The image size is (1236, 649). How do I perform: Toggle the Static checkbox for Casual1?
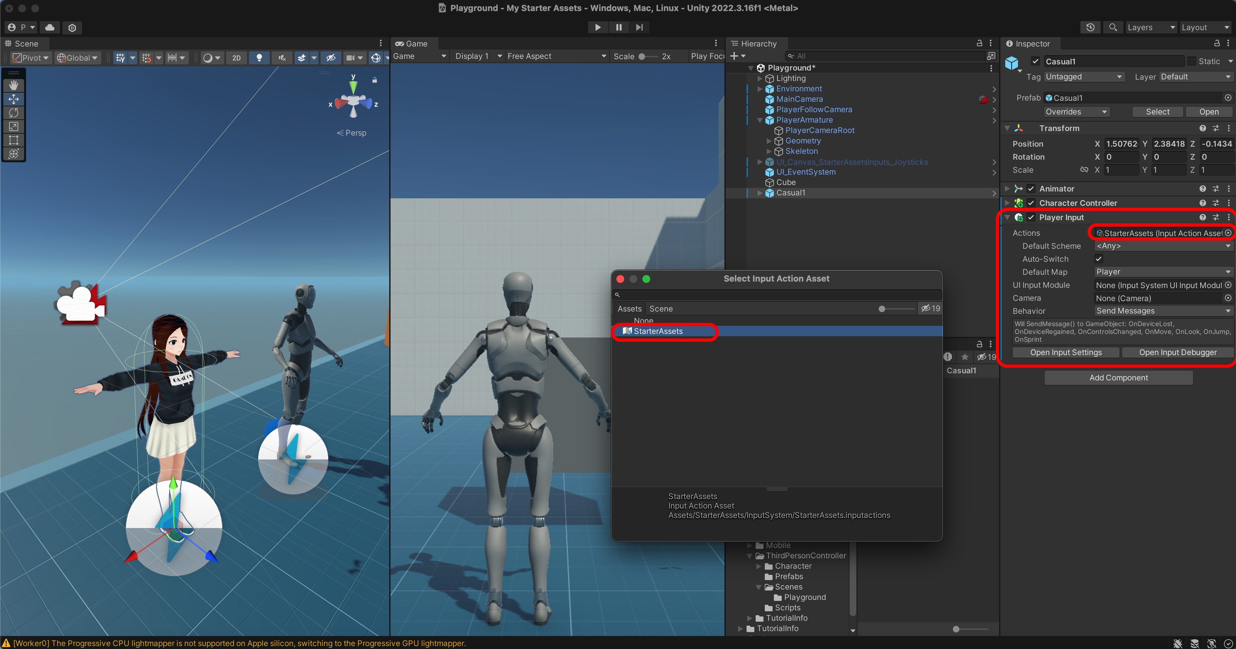tap(1191, 61)
